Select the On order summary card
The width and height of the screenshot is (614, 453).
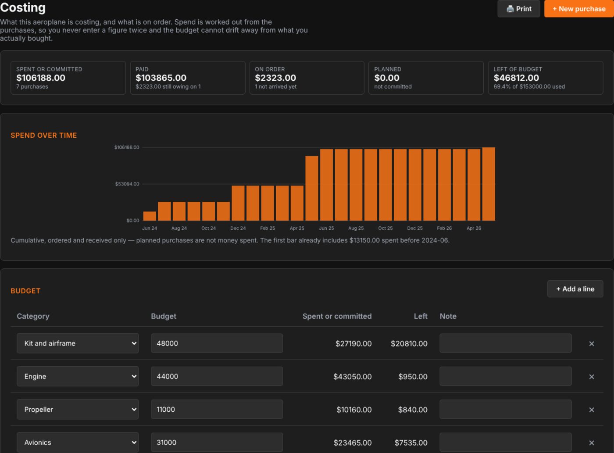(x=307, y=78)
